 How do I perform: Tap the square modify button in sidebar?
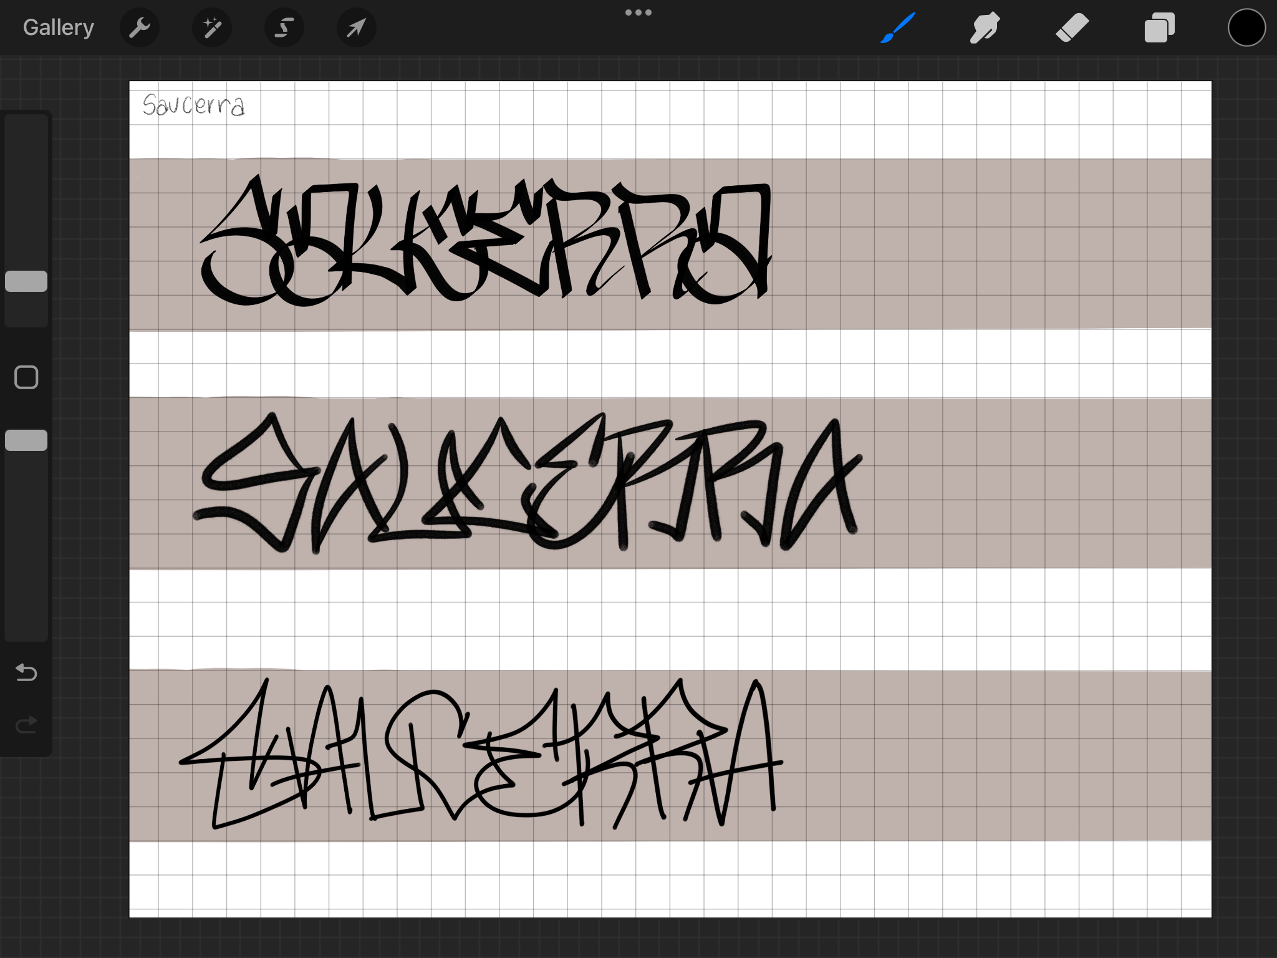click(26, 377)
